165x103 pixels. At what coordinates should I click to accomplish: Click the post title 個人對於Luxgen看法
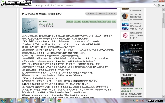[x=42, y=14]
